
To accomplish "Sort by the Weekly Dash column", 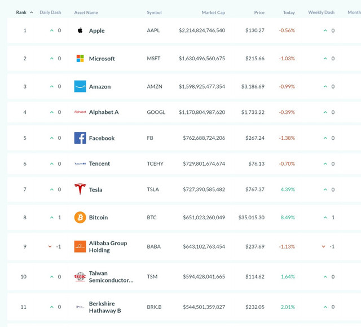I will click(x=321, y=12).
